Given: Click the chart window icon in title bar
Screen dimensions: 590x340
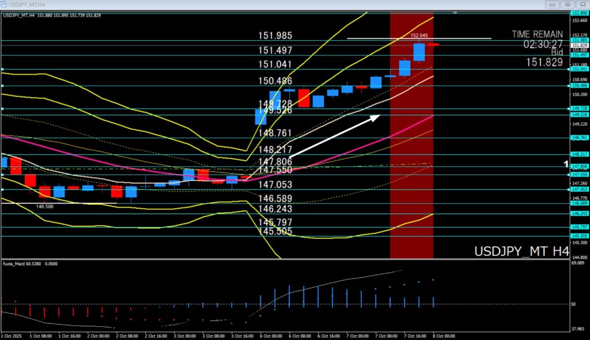Looking at the screenshot, I should tap(4, 3).
